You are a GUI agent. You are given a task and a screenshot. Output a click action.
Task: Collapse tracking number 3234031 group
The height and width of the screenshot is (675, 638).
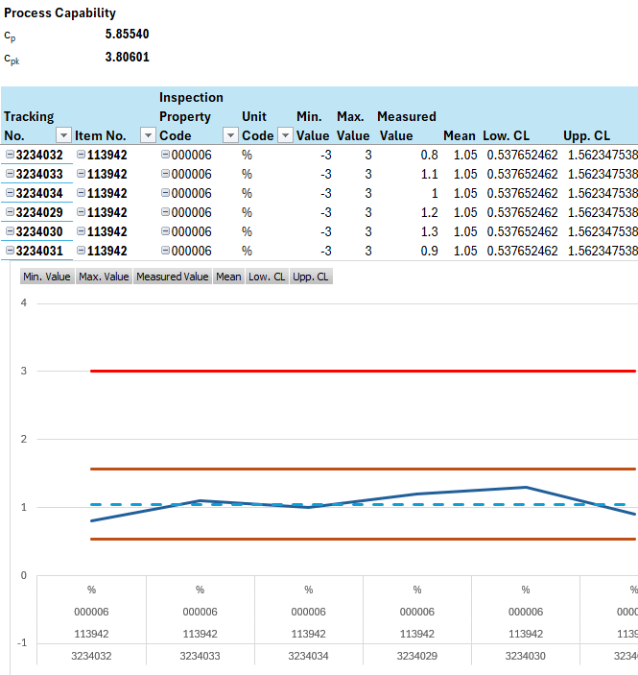tap(10, 251)
